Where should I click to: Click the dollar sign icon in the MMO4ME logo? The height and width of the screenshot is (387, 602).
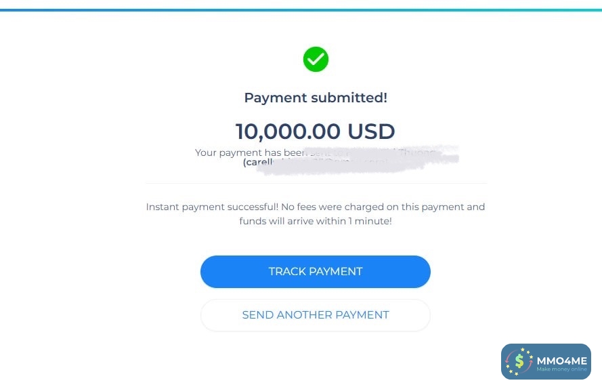519,361
